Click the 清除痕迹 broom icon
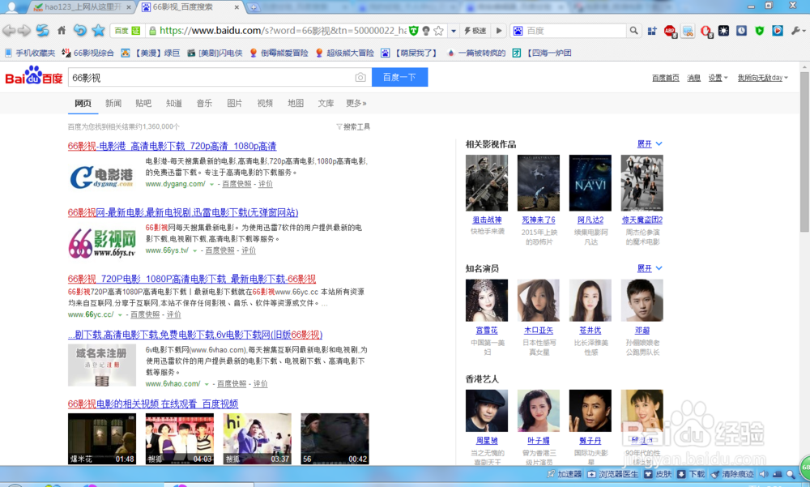 (715, 474)
